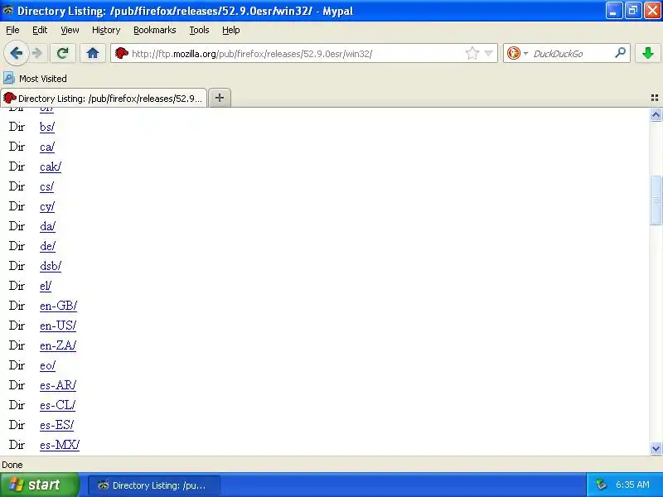The width and height of the screenshot is (663, 497).
Task: Open the Most Visited bookmarks folder
Action: coord(35,79)
